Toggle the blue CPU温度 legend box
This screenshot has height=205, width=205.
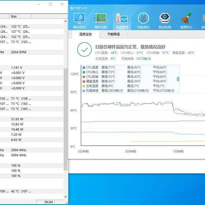(x=84, y=67)
